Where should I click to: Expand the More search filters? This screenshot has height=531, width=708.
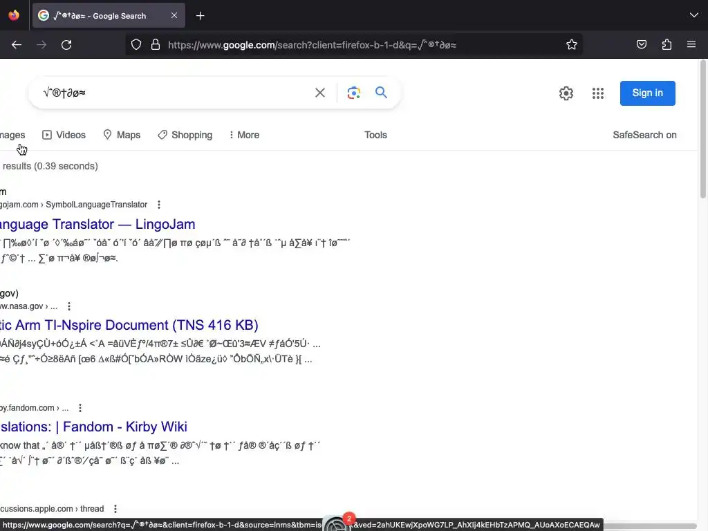(x=244, y=135)
